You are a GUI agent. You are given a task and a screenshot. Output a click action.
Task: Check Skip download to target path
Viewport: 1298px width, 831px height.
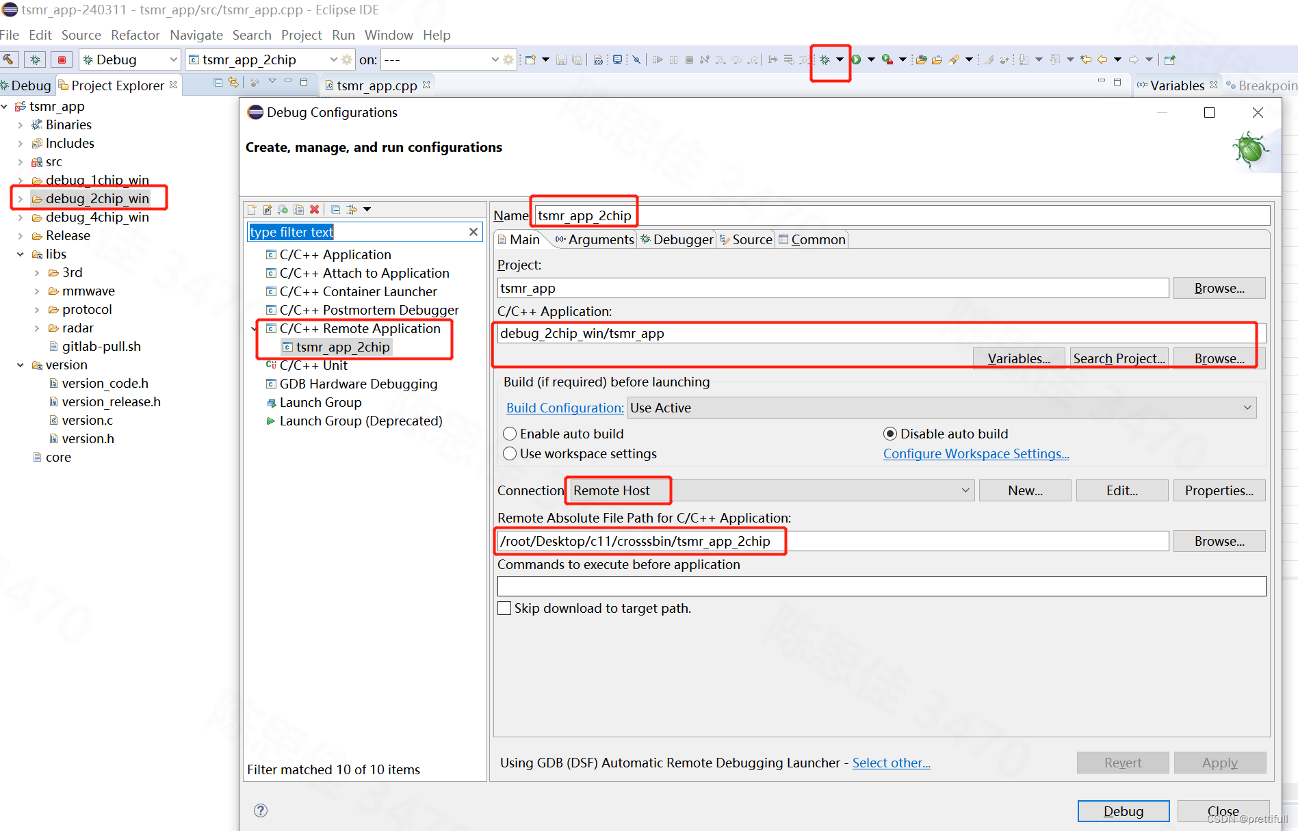click(x=504, y=608)
